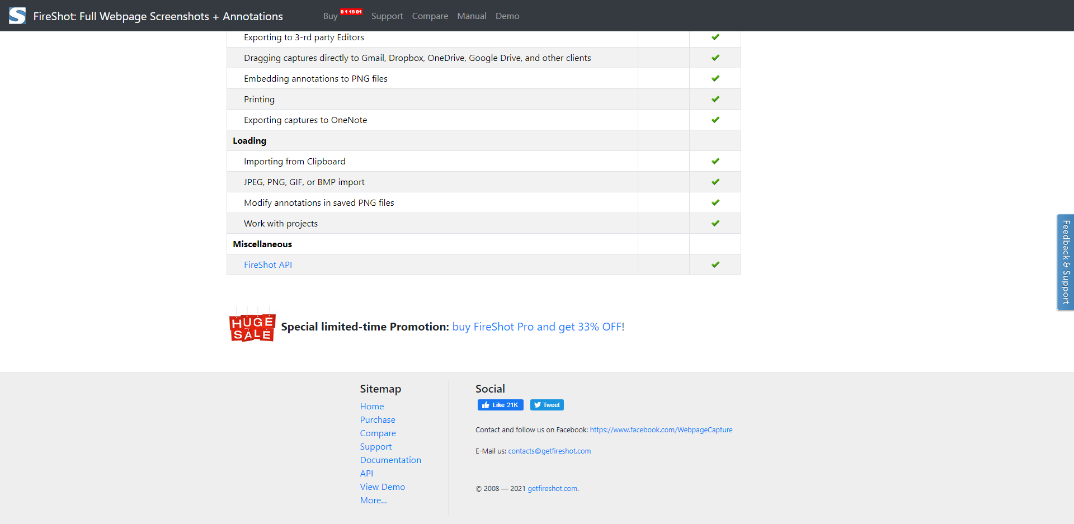
Task: Click the 'Work with projects' text
Action: point(281,224)
